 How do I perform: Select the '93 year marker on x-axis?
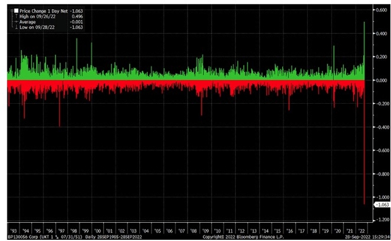click(13, 231)
